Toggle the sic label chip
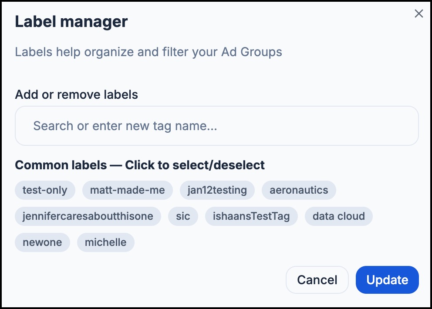This screenshot has width=432, height=309. [183, 216]
